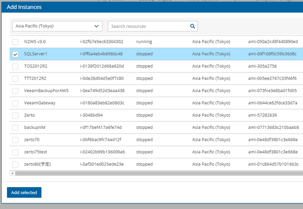Image resolution: width=303 pixels, height=209 pixels.
Task: Click instance ID i-0180a83eb82e08d3c
Action: (x=102, y=103)
